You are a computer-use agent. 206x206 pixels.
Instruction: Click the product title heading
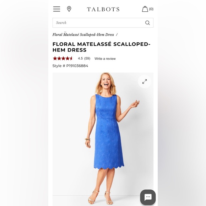click(101, 47)
